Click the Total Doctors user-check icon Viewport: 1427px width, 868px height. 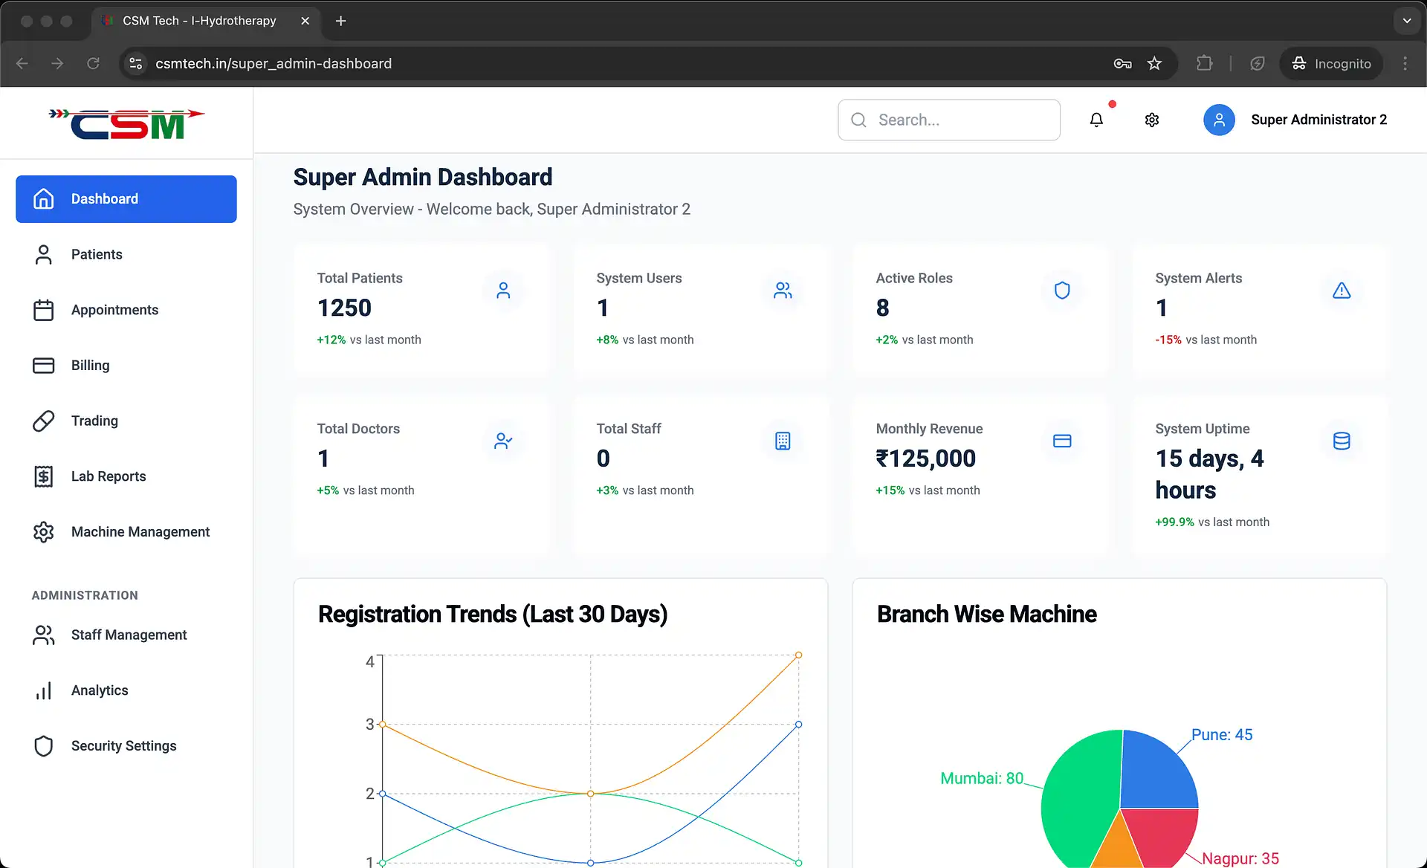503,441
